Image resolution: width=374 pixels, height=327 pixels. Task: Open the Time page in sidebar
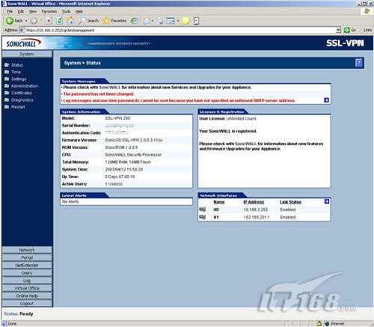click(16, 72)
